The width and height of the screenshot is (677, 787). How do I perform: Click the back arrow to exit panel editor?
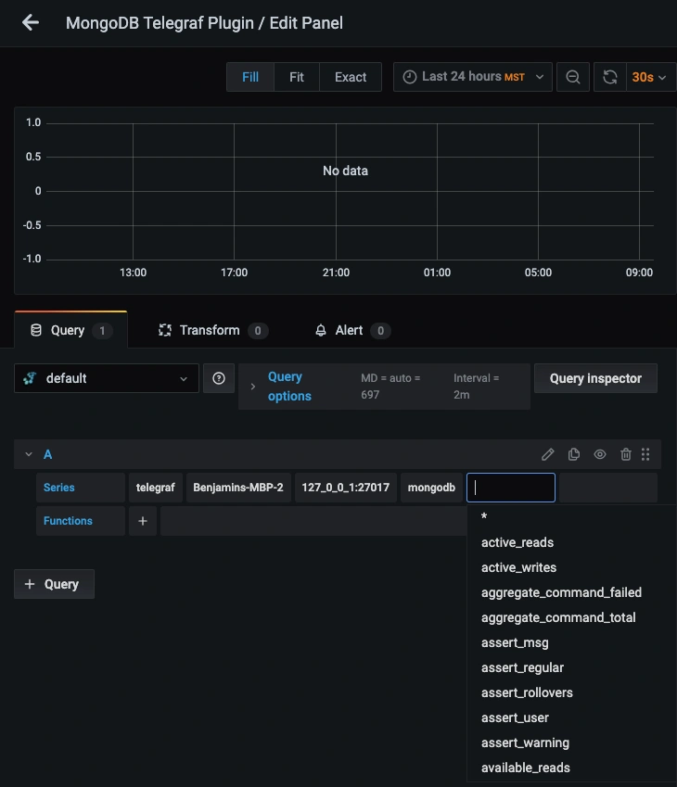pos(31,23)
